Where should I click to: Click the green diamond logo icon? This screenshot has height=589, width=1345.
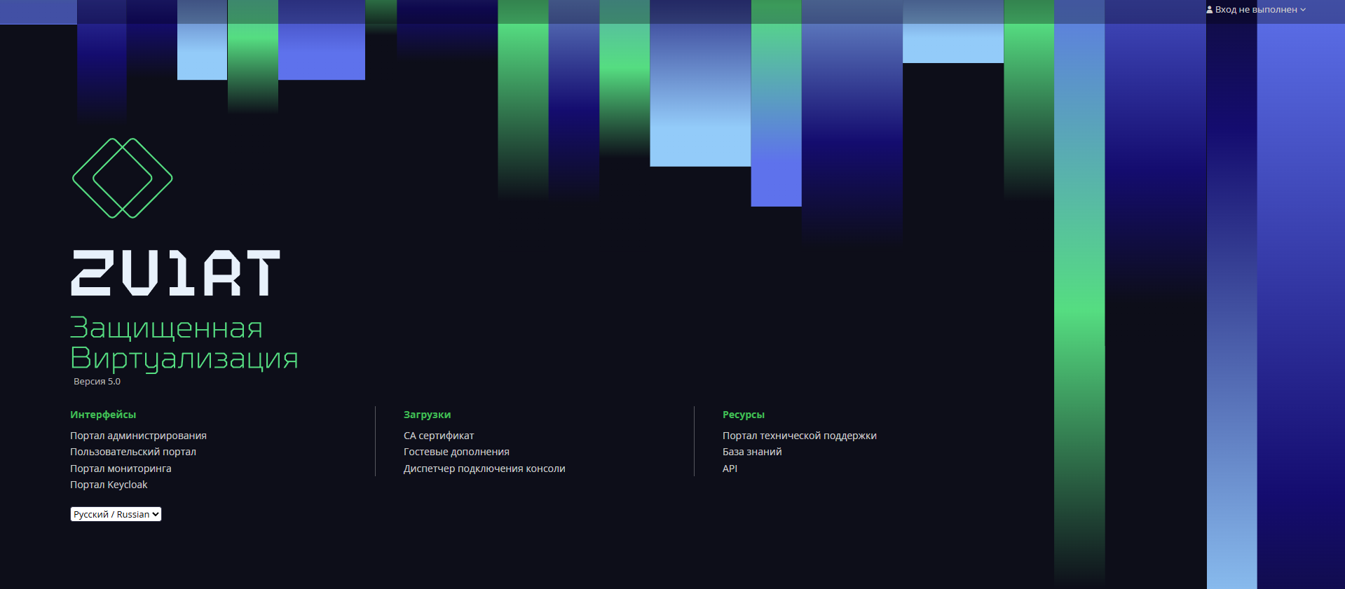[x=123, y=178]
